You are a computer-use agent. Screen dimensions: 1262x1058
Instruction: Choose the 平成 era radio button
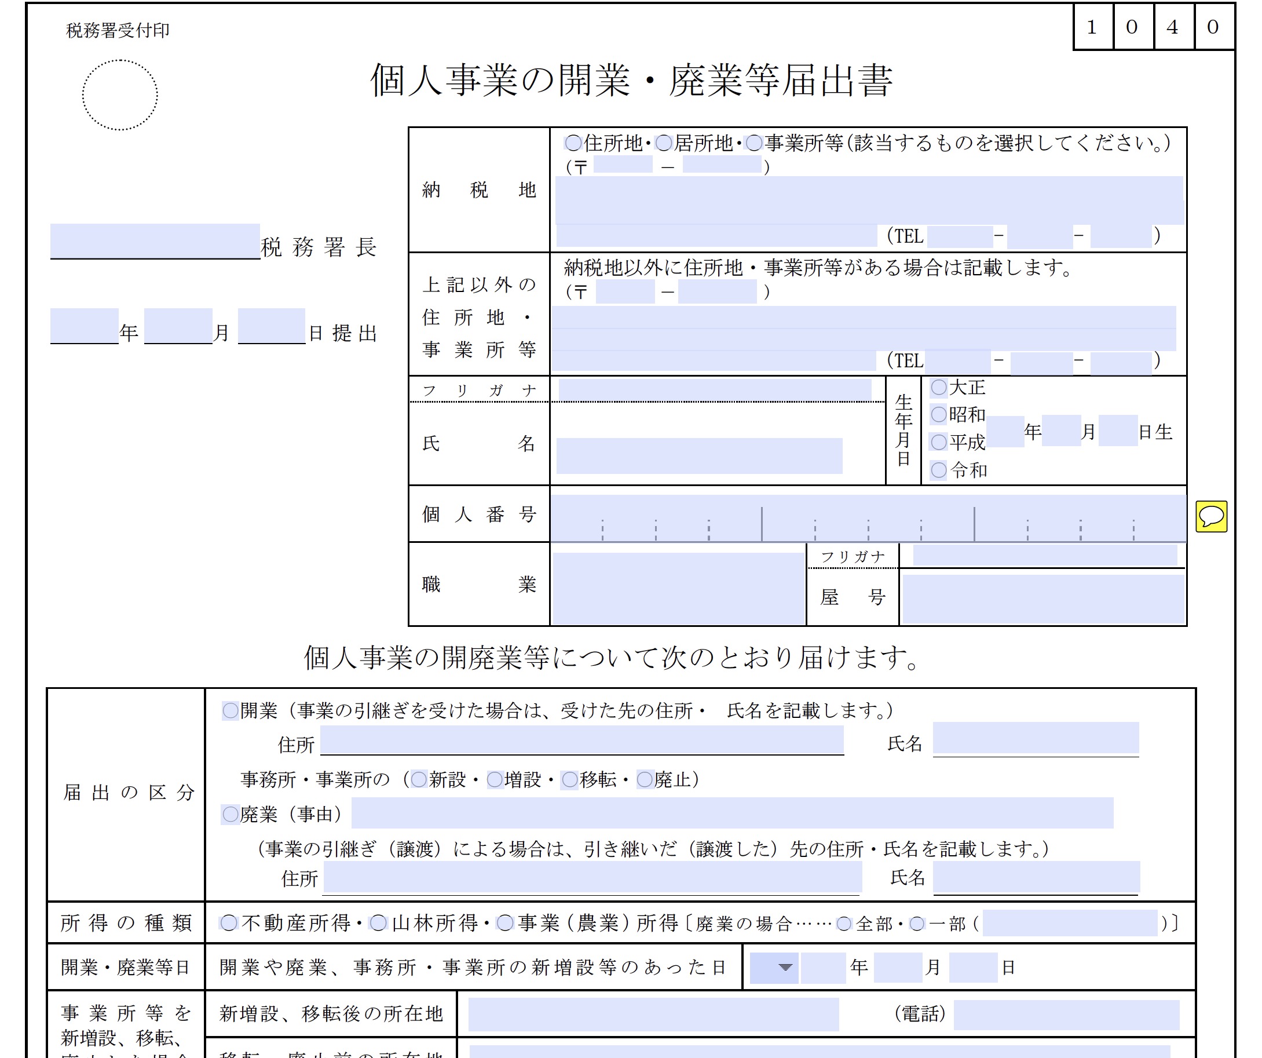939,442
